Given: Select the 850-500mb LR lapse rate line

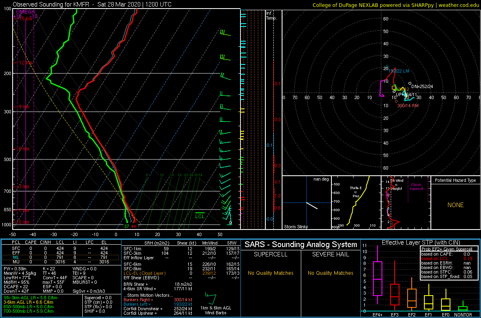Looking at the screenshot, I should pos(28,306).
